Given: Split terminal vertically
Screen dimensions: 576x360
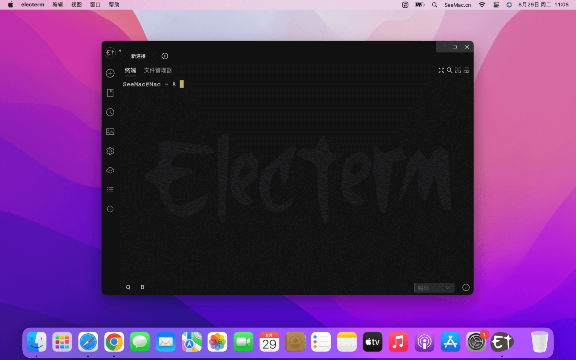Looking at the screenshot, I should point(458,70).
